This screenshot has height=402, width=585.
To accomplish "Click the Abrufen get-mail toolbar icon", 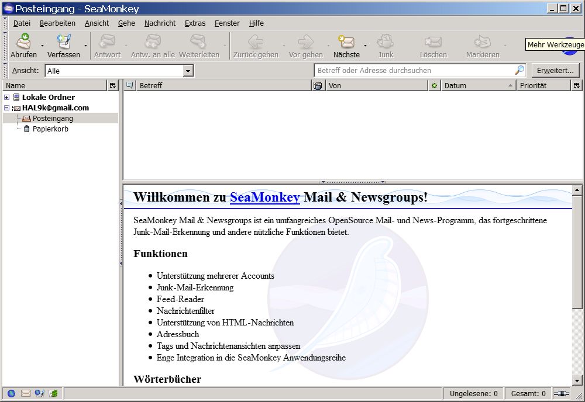I will 23,41.
